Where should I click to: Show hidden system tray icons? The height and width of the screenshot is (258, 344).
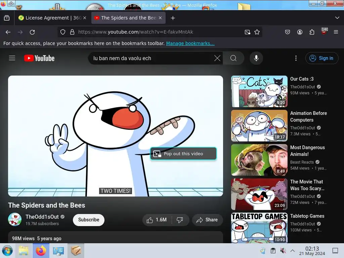(293, 251)
